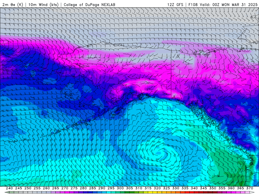
Task: Click the 325 value on the legend
Action: [x=166, y=188]
